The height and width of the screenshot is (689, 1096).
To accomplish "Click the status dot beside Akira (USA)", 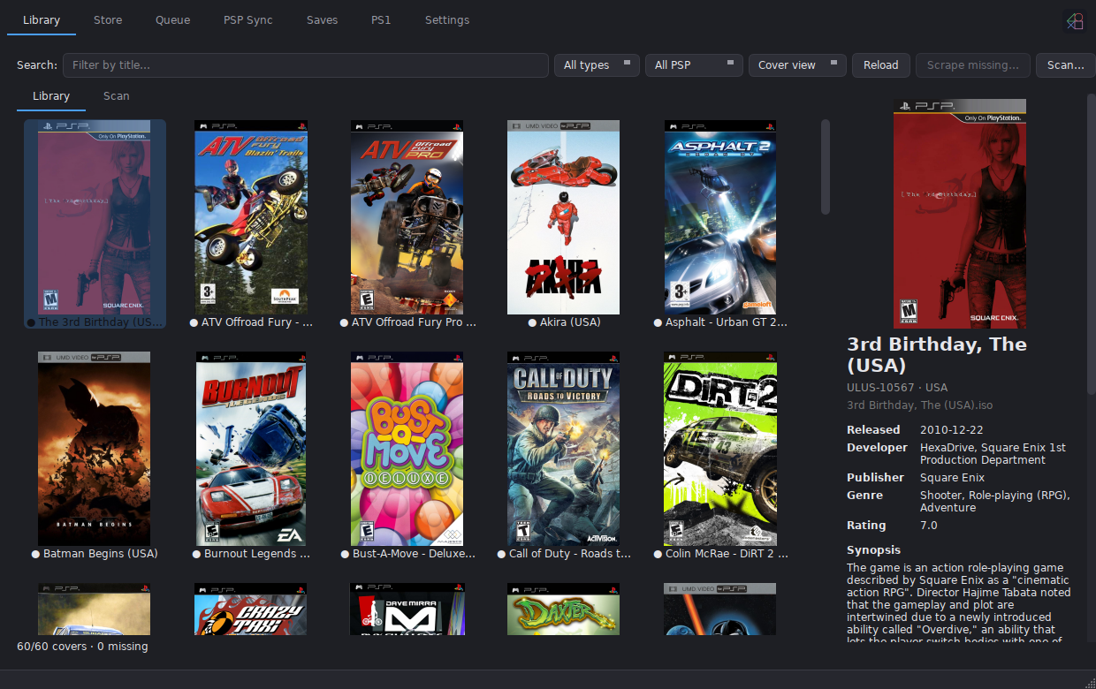I will click(532, 323).
